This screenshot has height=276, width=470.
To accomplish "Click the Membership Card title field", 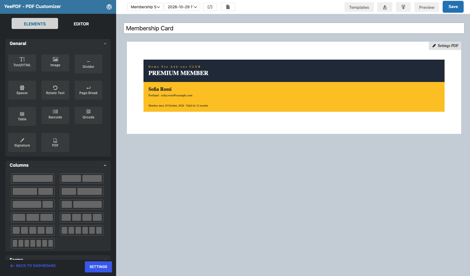I will (x=294, y=28).
